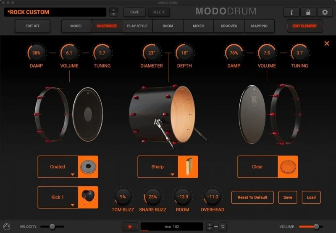Click the resonant DAMP knob at 78%
The width and height of the screenshot is (336, 233).
pos(234,53)
